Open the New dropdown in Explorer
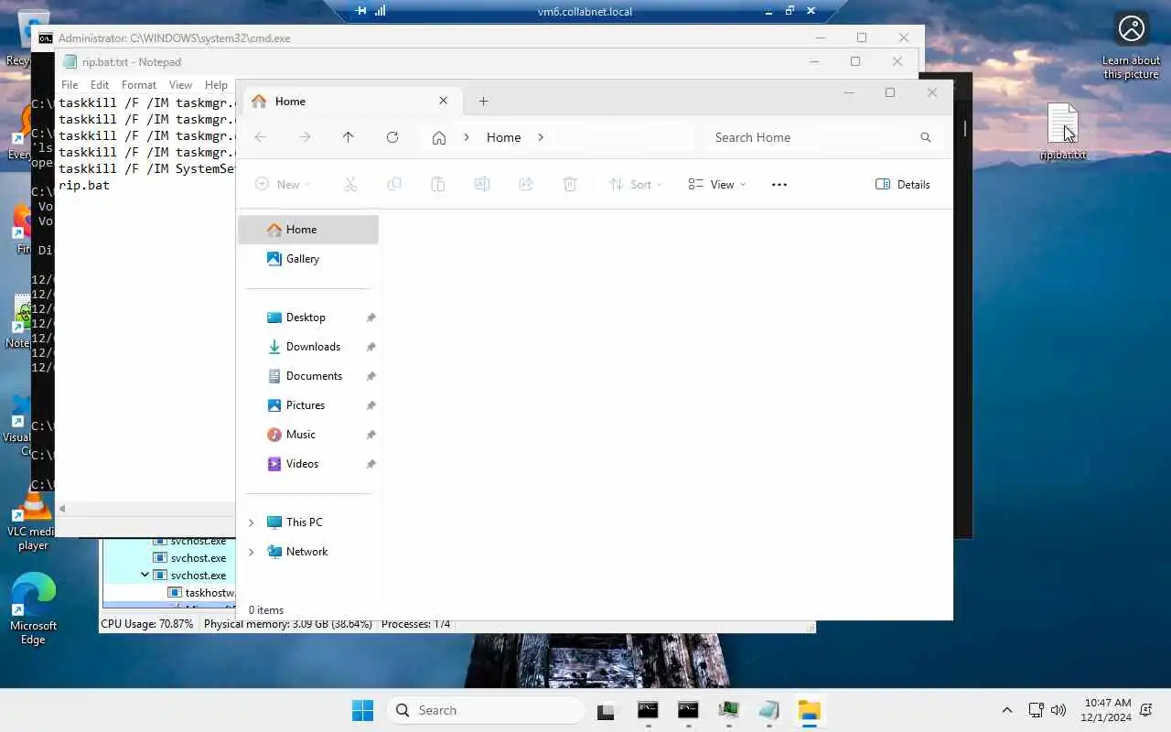1171x732 pixels. [x=282, y=184]
